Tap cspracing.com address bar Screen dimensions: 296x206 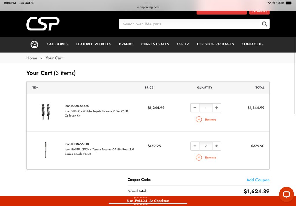pyautogui.click(x=148, y=7)
